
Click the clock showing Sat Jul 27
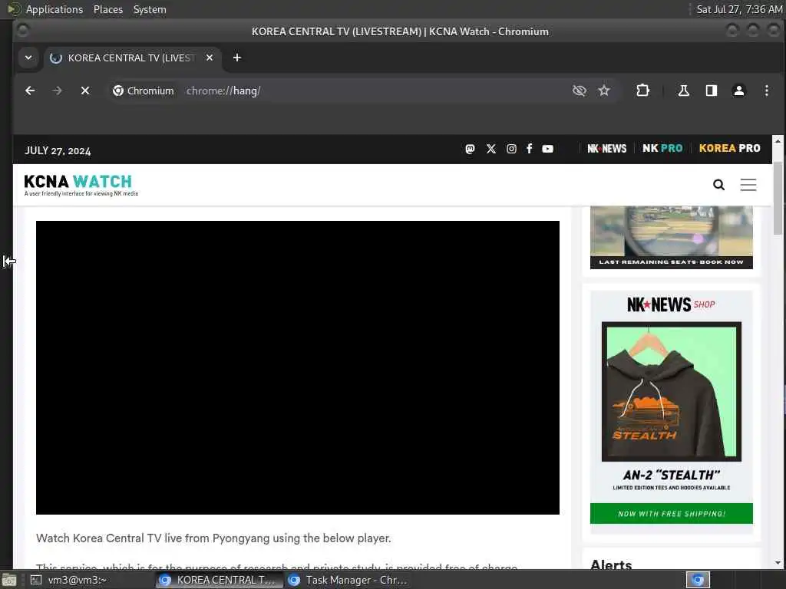coord(739,9)
